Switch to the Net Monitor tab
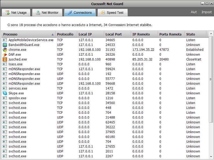Viewport: 214px width, 160px height. pyautogui.click(x=47, y=13)
